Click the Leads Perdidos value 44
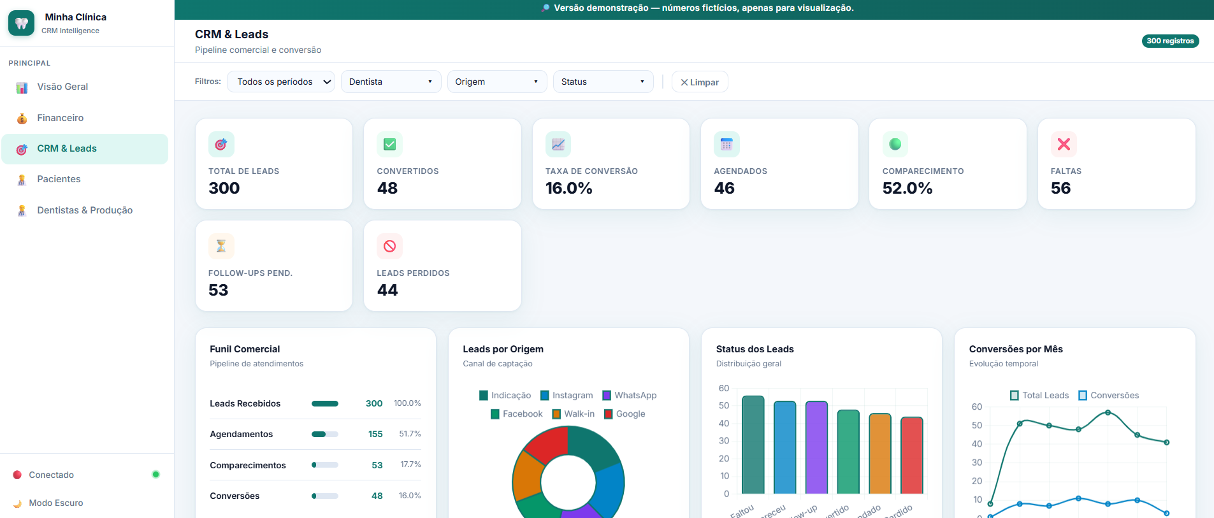 tap(387, 290)
